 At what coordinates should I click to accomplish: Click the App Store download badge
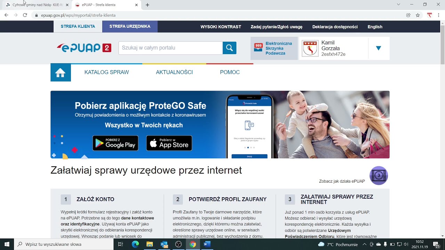pyautogui.click(x=169, y=143)
